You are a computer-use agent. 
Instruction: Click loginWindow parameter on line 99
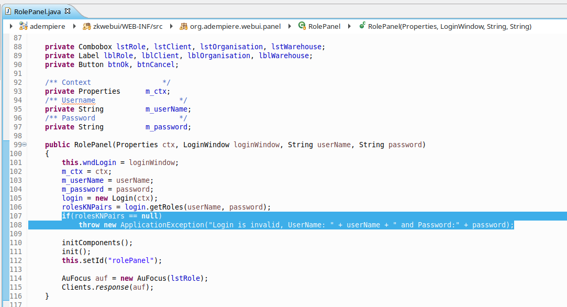pyautogui.click(x=257, y=145)
